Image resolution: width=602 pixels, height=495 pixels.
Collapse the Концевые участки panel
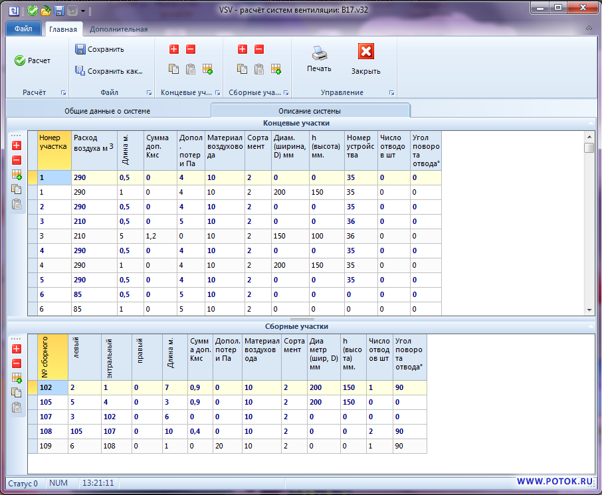[591, 123]
